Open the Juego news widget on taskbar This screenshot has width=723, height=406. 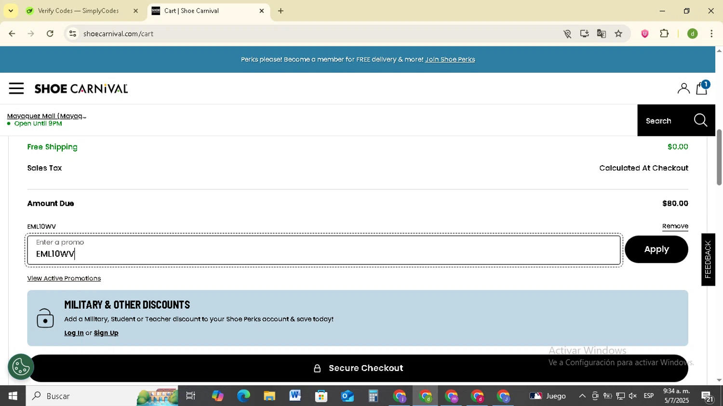tap(548, 396)
